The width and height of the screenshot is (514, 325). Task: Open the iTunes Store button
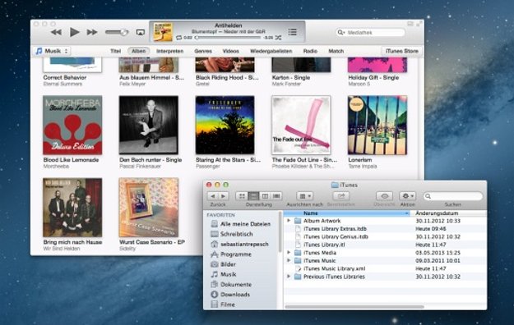tap(401, 51)
